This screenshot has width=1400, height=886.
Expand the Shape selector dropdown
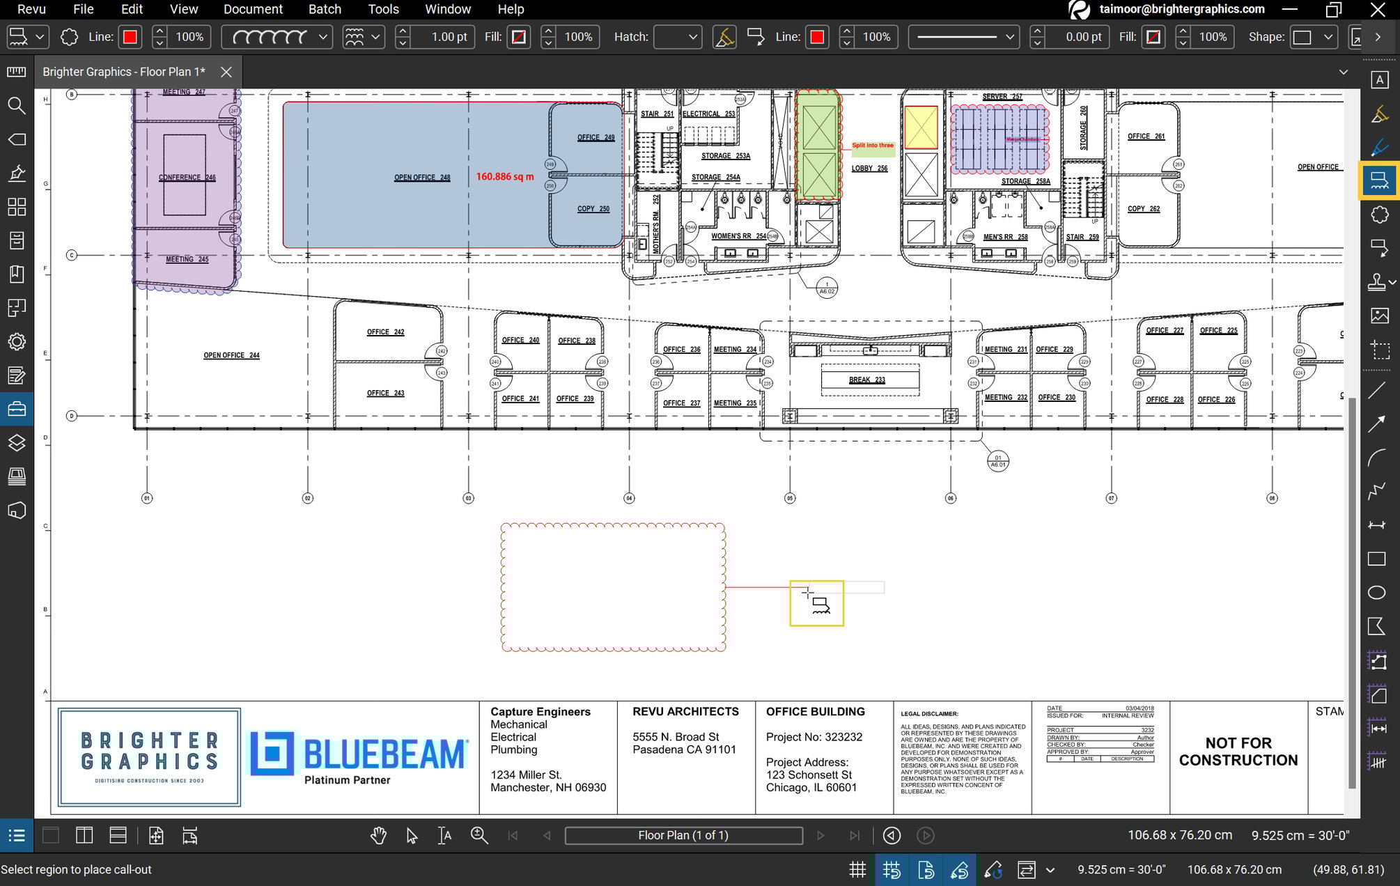point(1312,36)
